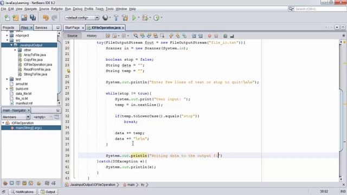Click the Source view button
The height and width of the screenshot is (195, 347).
coord(72,36)
